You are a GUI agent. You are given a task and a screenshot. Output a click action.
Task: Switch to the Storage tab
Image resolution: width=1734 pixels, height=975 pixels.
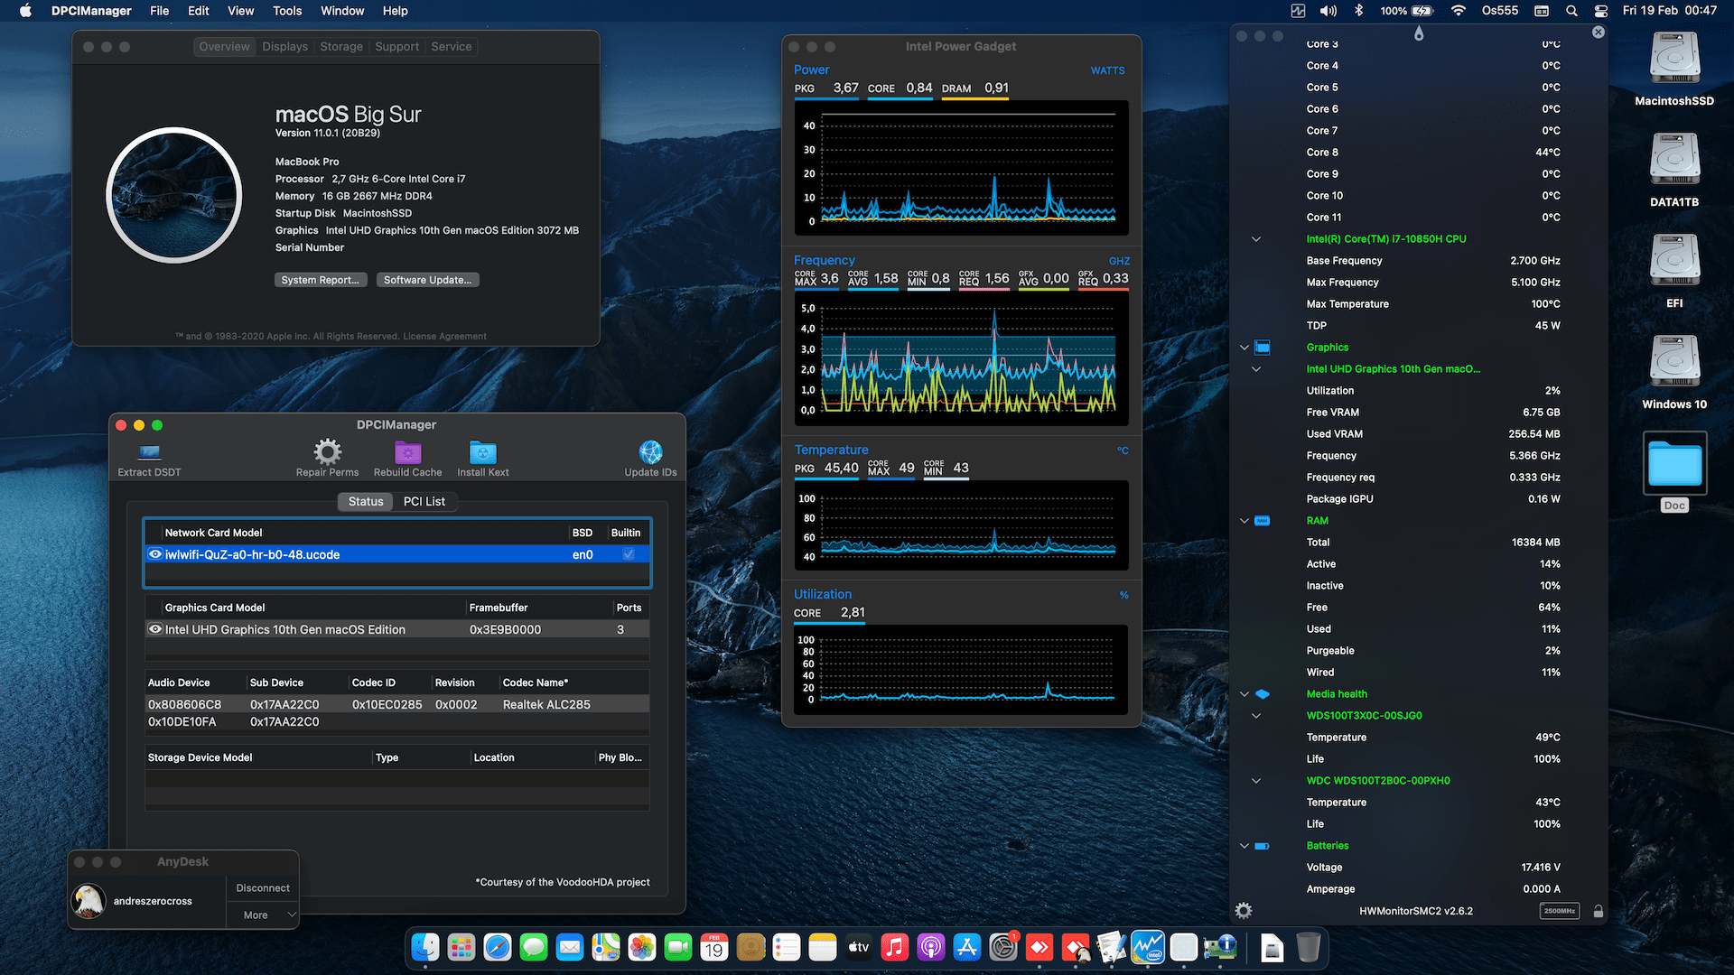(341, 47)
